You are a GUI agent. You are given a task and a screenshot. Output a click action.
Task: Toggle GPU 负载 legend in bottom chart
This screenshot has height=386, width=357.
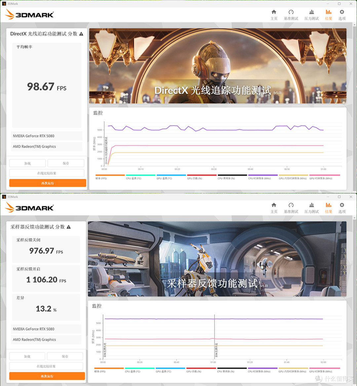pos(201,370)
